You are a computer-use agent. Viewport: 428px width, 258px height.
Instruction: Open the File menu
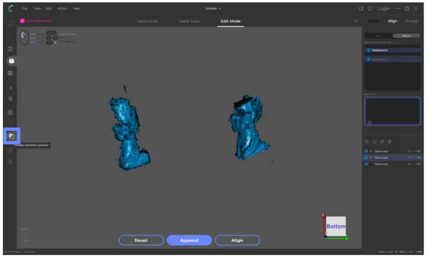24,8
